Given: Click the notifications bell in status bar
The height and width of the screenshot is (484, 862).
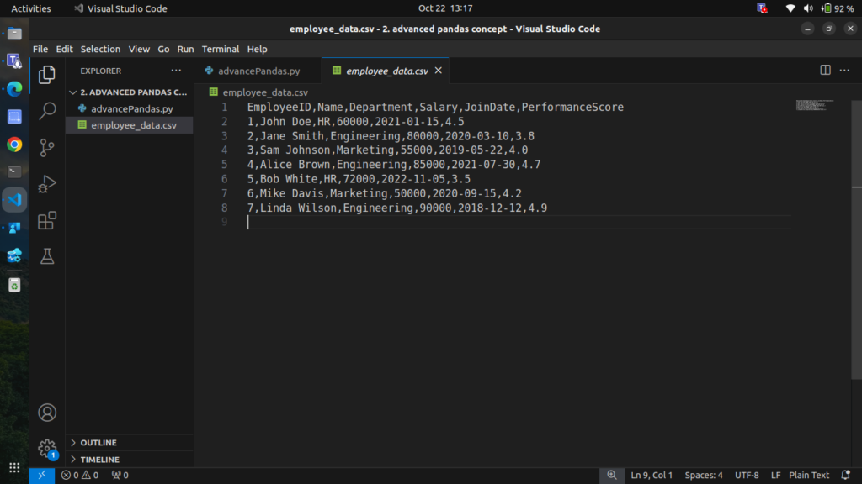Looking at the screenshot, I should [x=846, y=476].
